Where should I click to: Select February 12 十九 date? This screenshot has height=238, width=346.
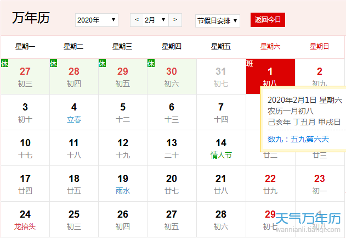pyautogui.click(x=123, y=148)
